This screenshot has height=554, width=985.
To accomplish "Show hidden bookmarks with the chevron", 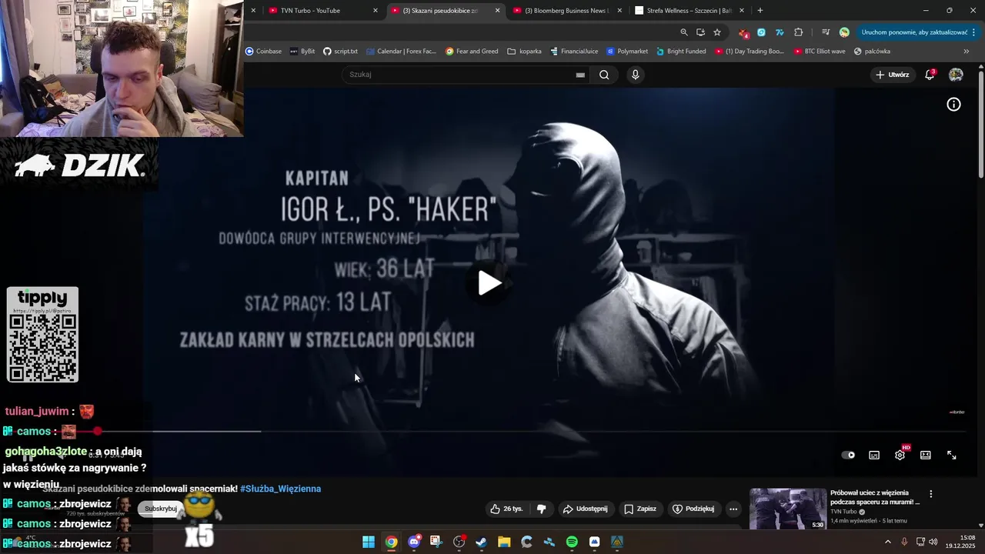I will 967,52.
